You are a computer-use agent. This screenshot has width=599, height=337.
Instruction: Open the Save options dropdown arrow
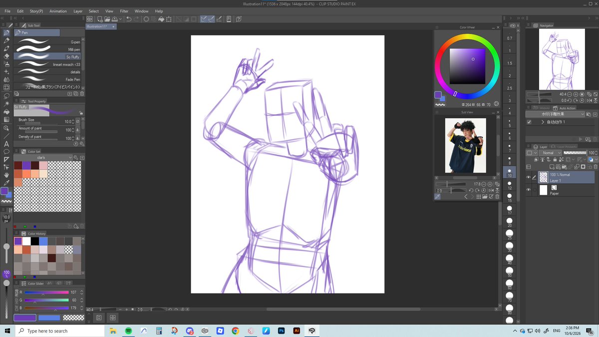120,19
